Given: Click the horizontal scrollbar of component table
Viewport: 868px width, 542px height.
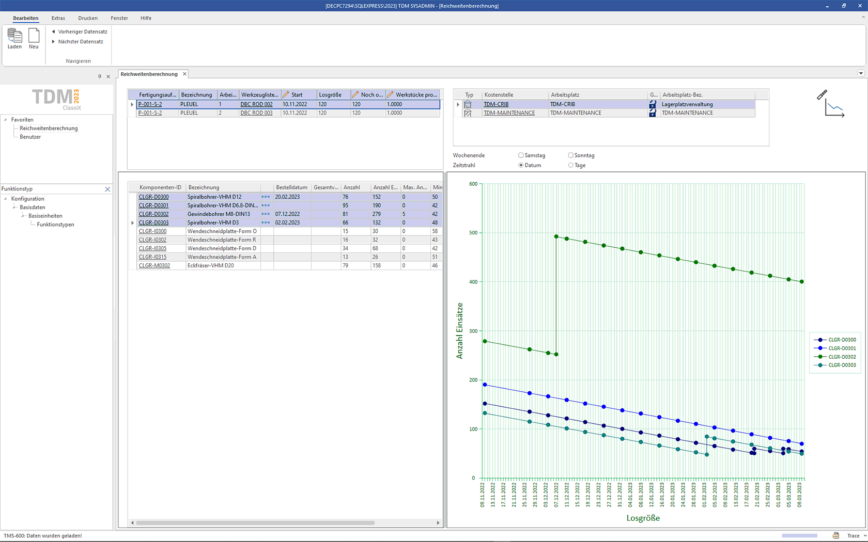Looking at the screenshot, I should [x=255, y=523].
